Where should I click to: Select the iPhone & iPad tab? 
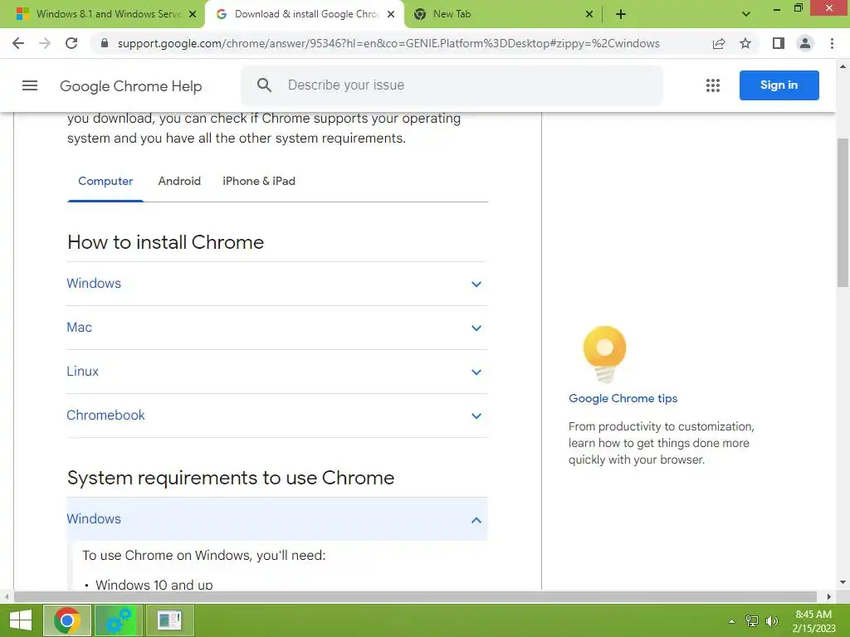(x=259, y=181)
